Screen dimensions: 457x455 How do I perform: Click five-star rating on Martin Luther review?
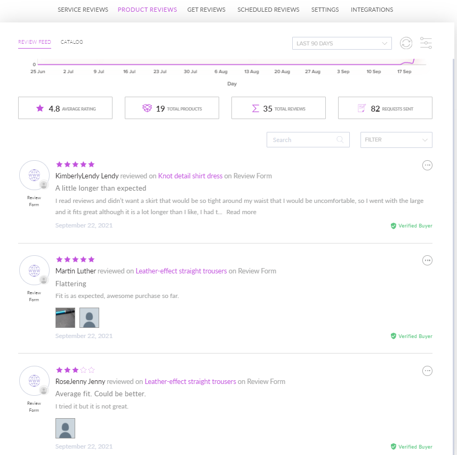coord(75,260)
